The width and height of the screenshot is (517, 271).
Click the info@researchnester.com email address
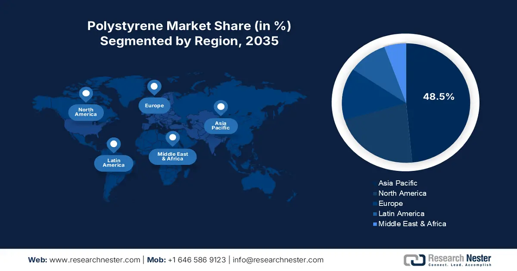279,260
